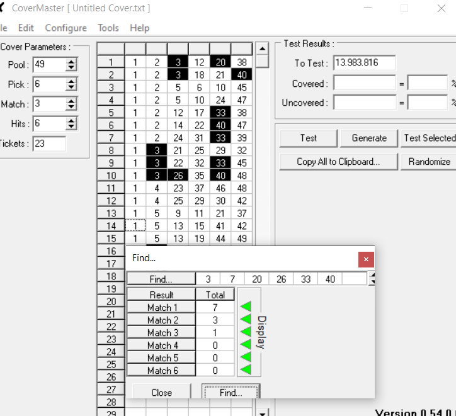
Task: Close the Find dialog with red X
Action: coord(366,259)
